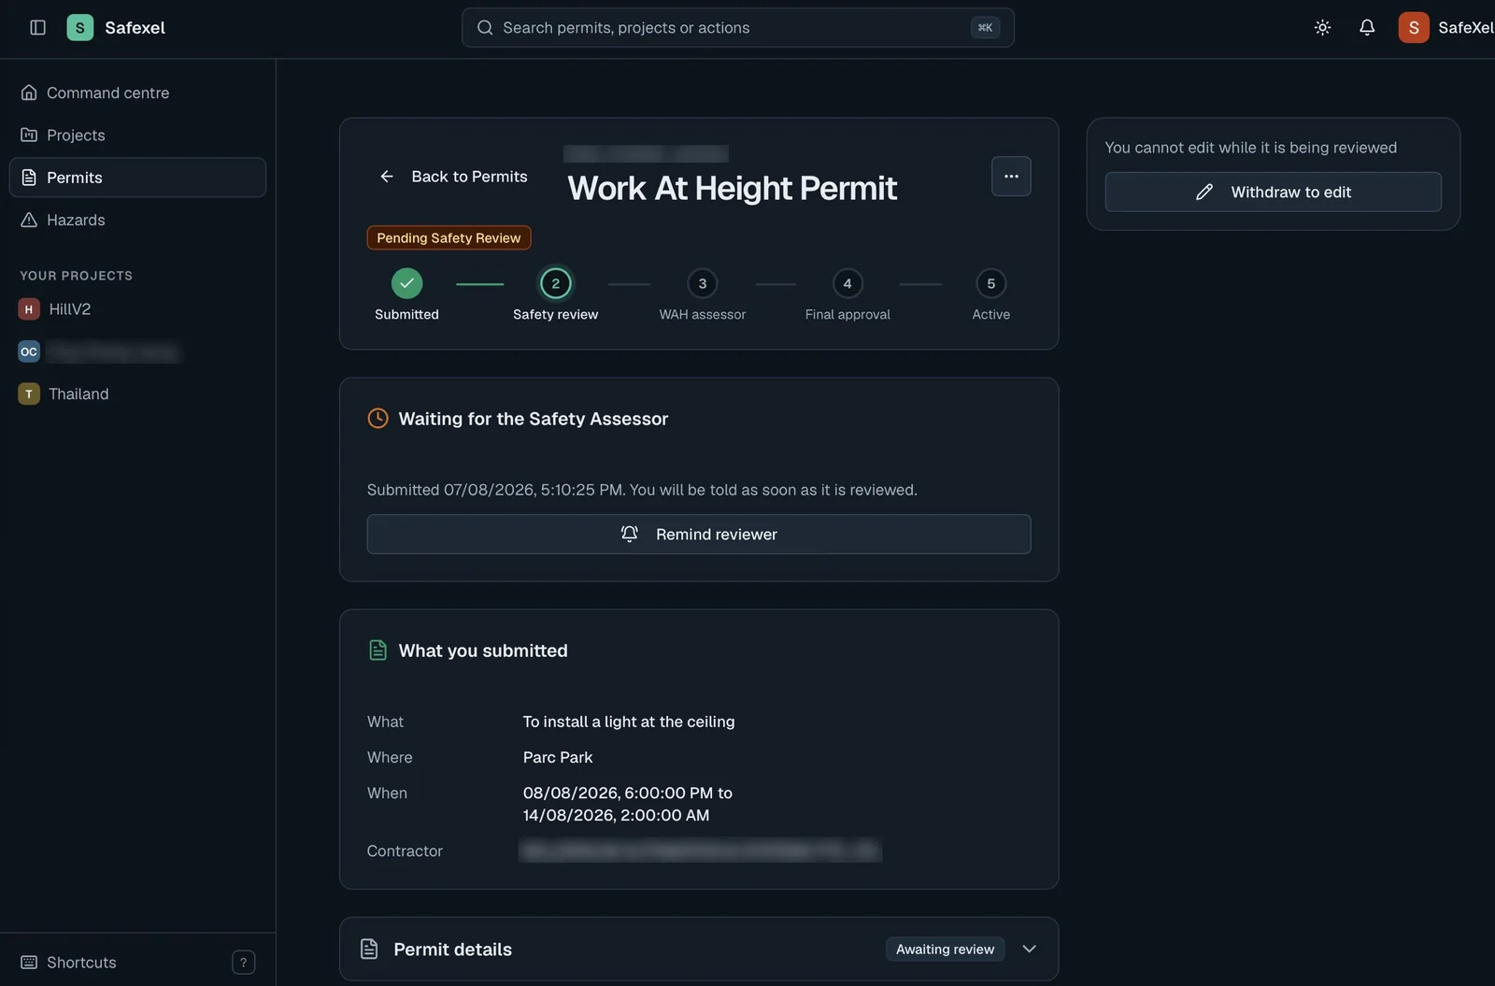Screen dimensions: 1495x986
Task: Click the question mark help badge
Action: 243,962
